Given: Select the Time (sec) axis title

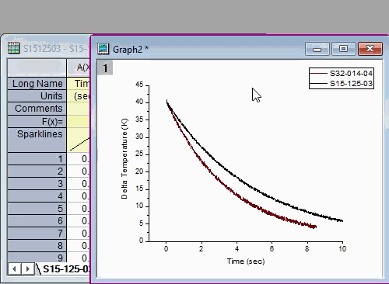Looking at the screenshot, I should 246,261.
